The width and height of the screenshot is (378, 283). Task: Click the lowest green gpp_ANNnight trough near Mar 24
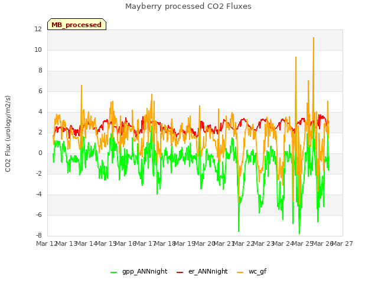pos(299,233)
